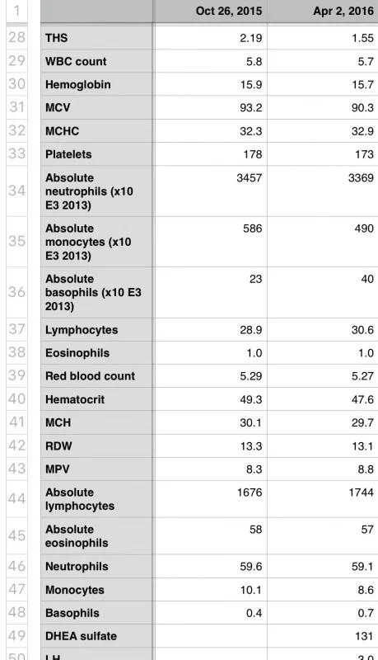Click the Platelets row label
This screenshot has width=378, height=660.
(x=96, y=154)
